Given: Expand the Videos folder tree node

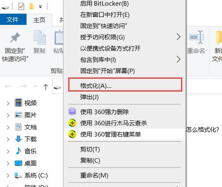Looking at the screenshot, I should coord(8,103).
